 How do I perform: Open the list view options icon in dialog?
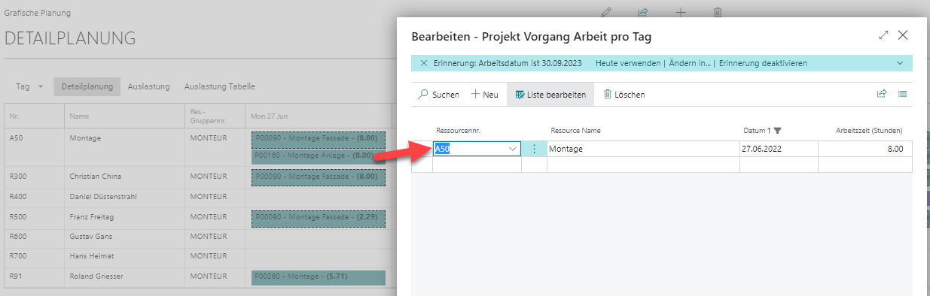(x=902, y=94)
